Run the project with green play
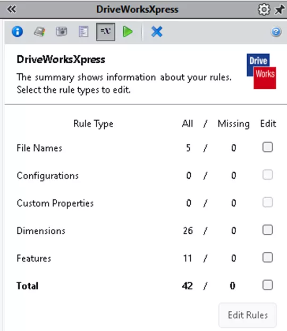Image resolution: width=287 pixels, height=331 pixels. 128,32
